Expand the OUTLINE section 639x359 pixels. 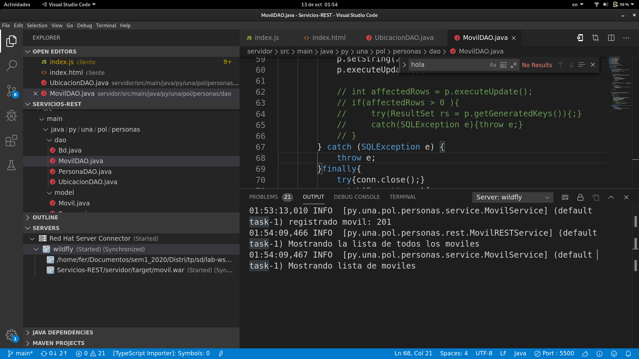45,217
